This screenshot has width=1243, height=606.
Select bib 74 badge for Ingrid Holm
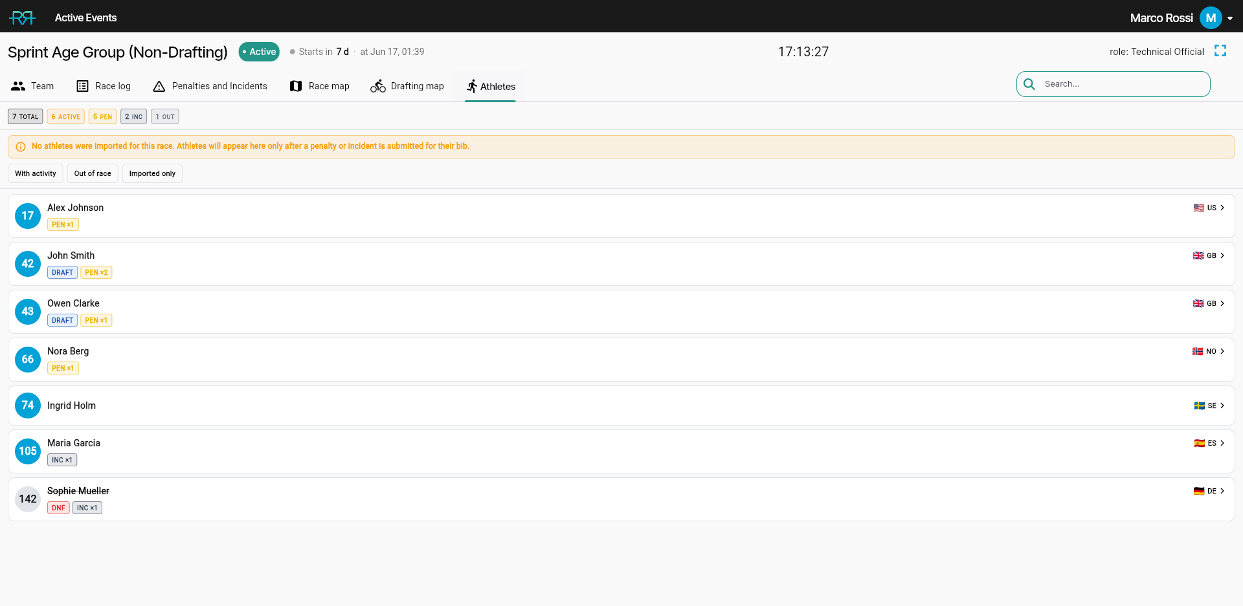coord(28,406)
